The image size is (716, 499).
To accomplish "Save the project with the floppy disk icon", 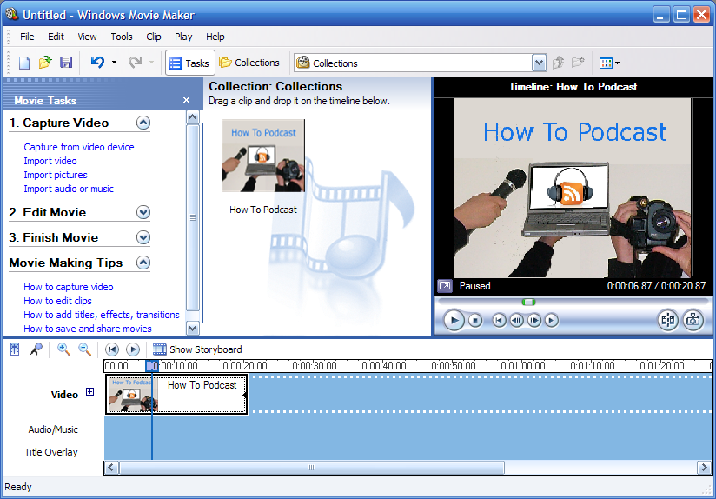I will [66, 63].
